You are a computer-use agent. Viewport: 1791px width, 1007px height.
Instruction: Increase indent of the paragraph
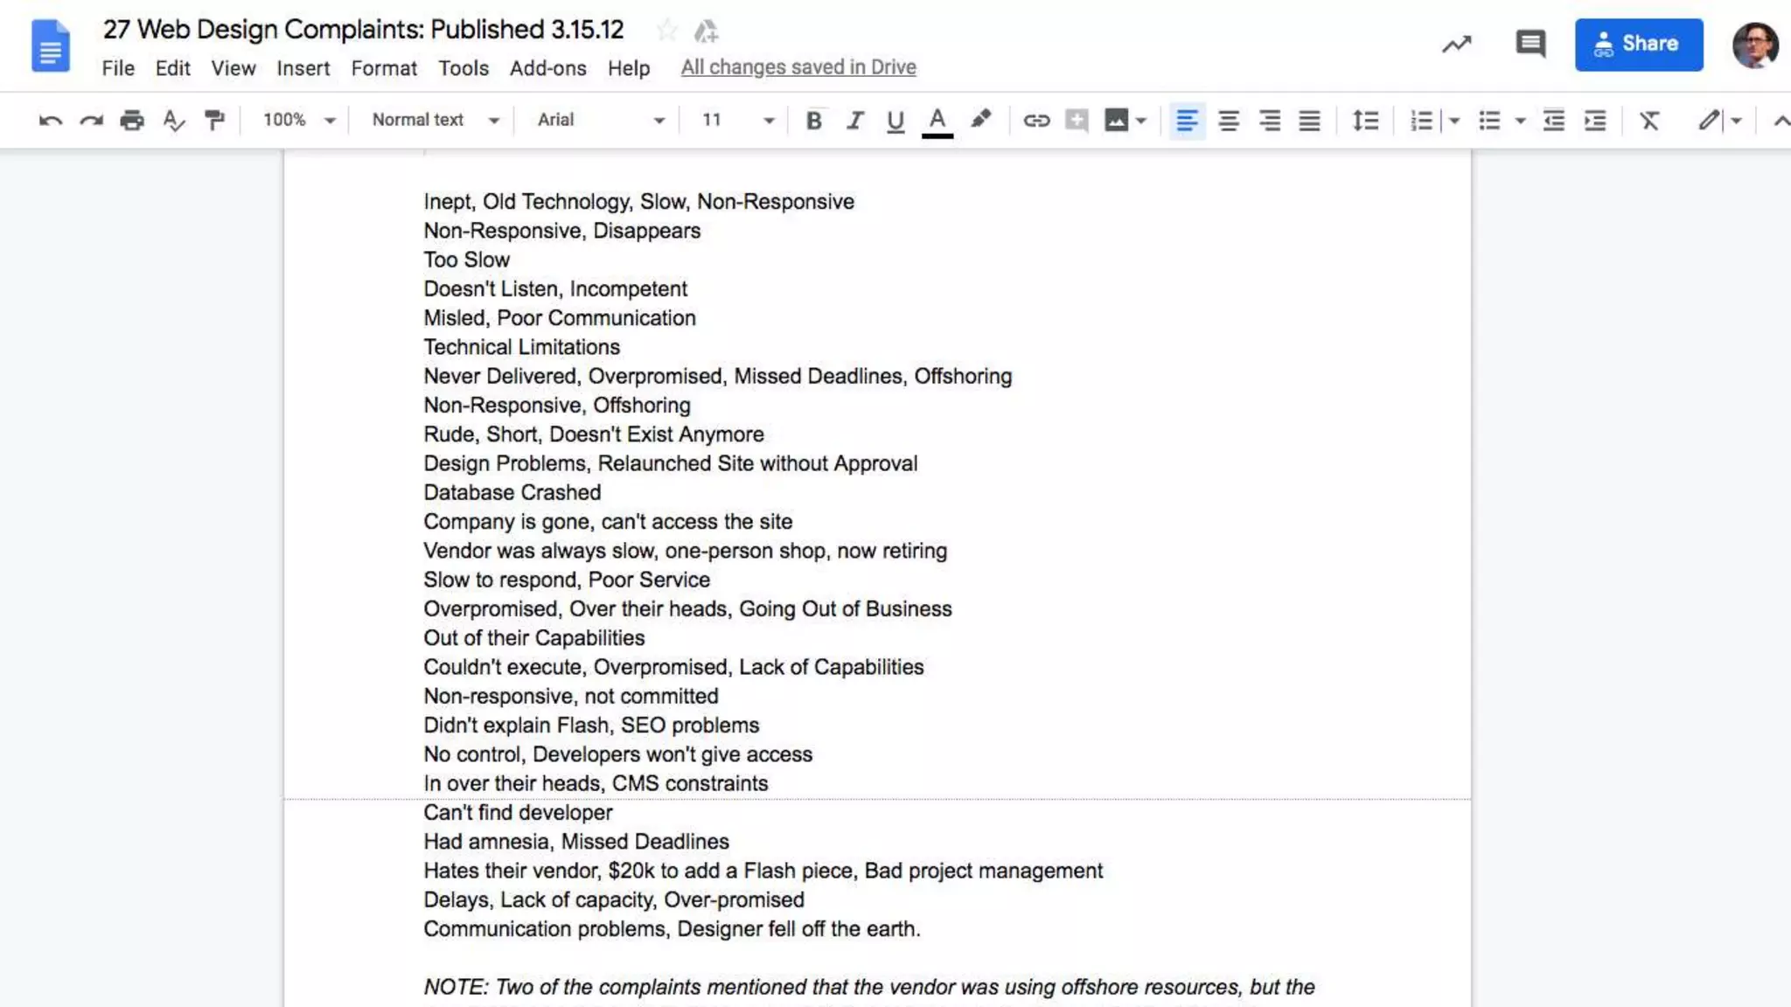point(1595,121)
